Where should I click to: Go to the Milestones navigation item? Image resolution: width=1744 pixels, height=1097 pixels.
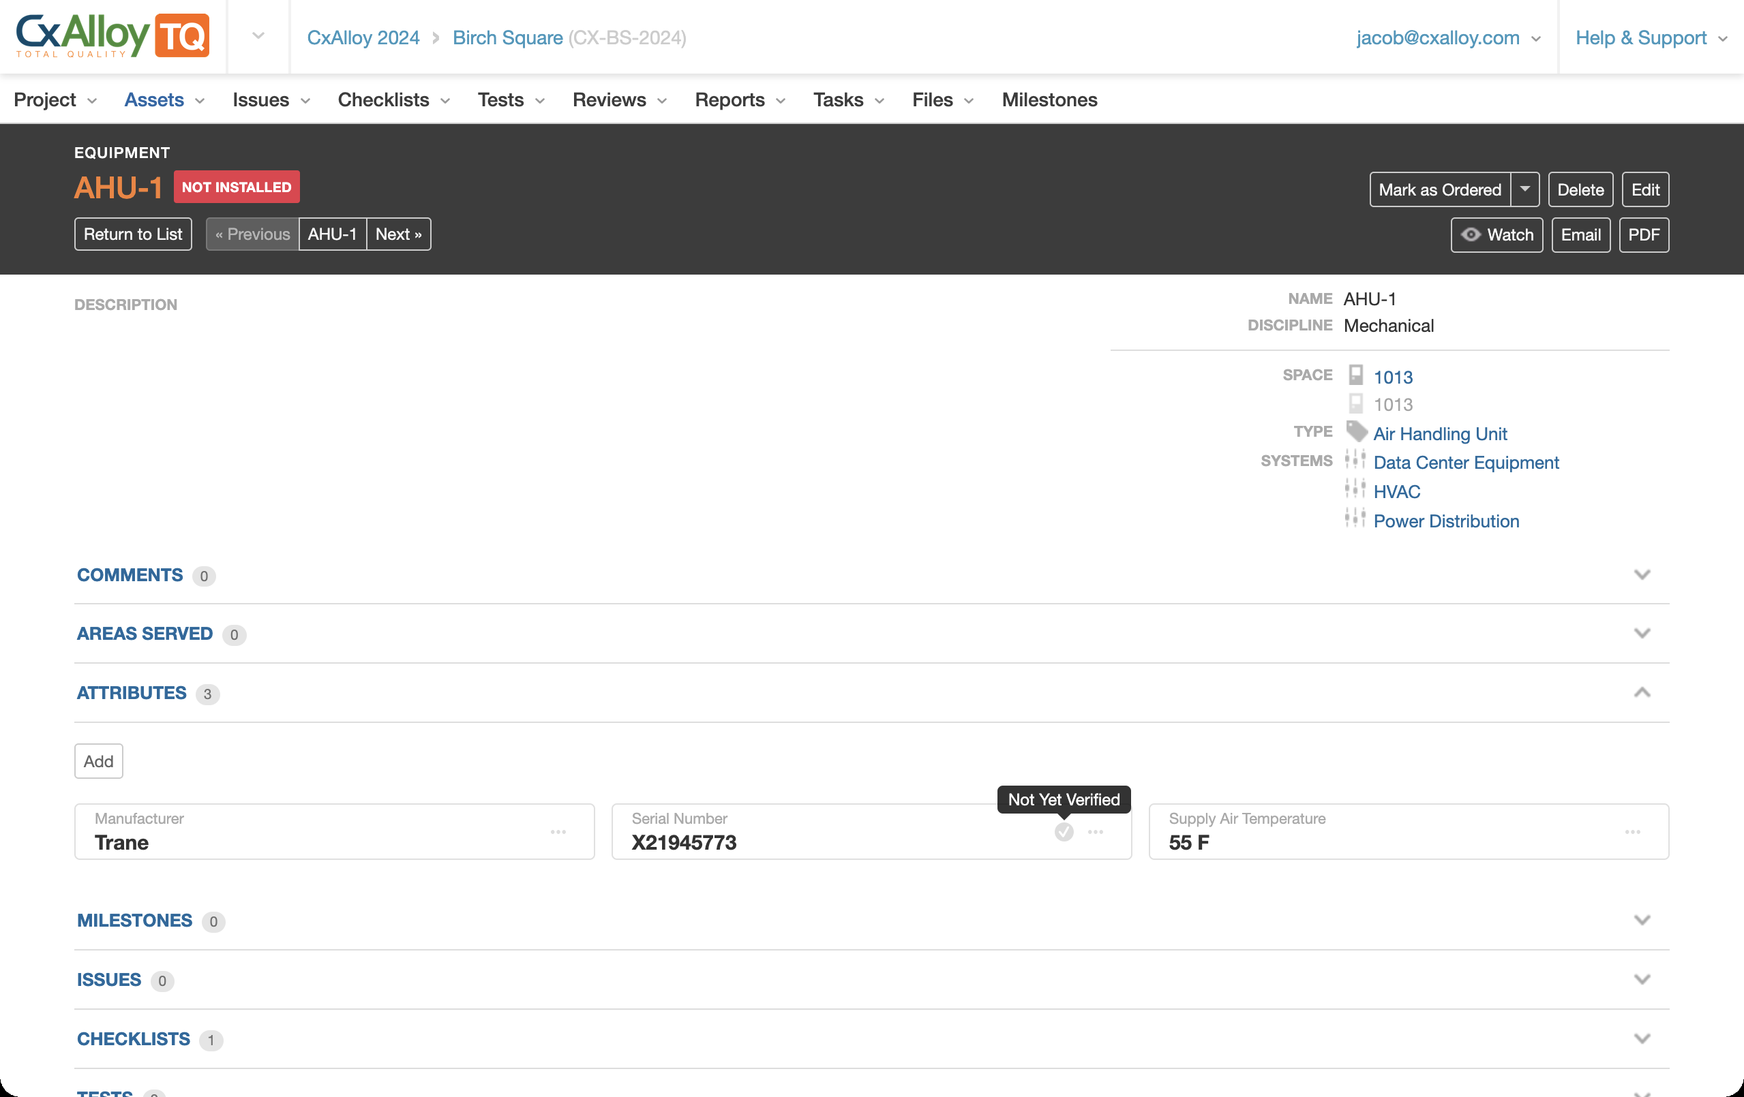(x=1049, y=100)
